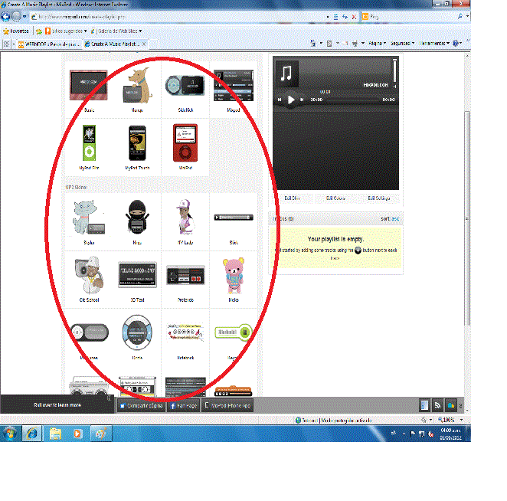Go to previous track in player
Viewport: 507px width, 501px height.
(280, 100)
